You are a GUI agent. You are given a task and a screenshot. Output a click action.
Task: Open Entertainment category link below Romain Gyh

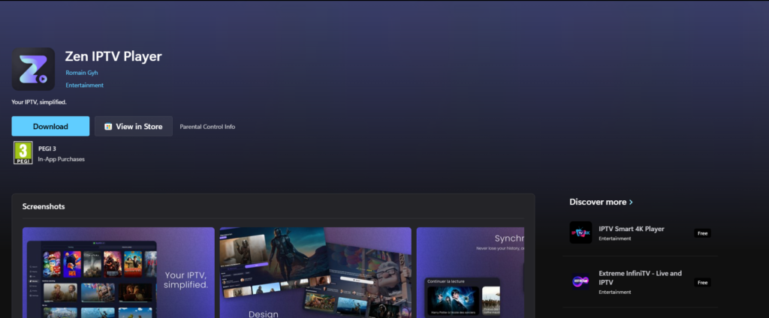click(x=84, y=85)
